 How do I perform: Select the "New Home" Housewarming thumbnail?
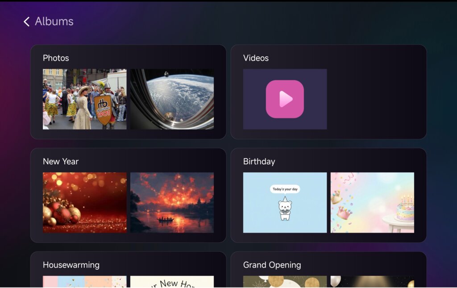(172, 282)
